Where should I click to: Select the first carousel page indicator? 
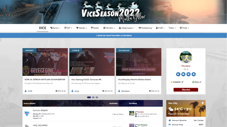(x=89, y=97)
